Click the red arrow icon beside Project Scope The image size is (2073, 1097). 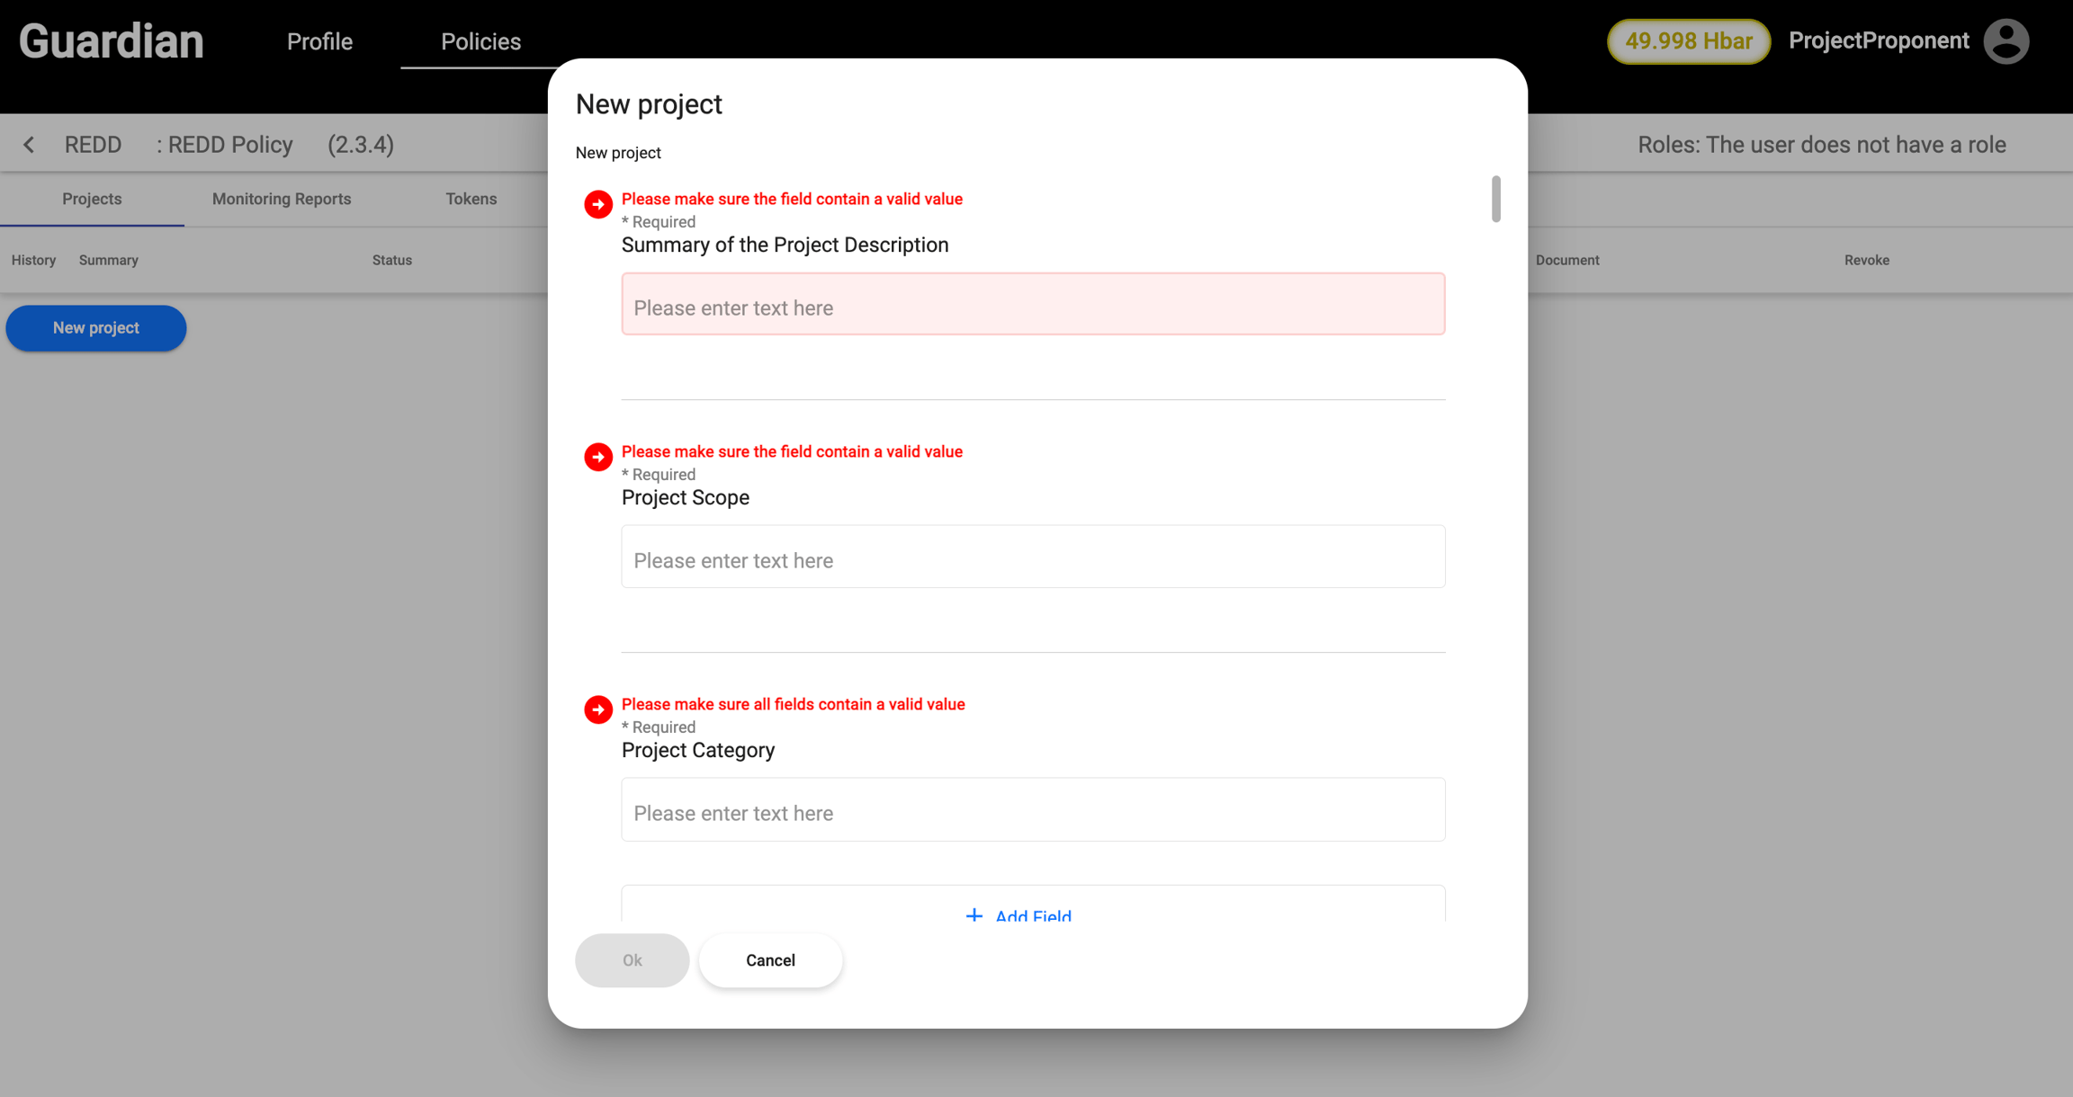point(598,457)
